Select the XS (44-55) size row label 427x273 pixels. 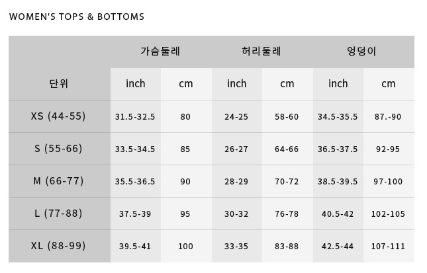coord(58,116)
